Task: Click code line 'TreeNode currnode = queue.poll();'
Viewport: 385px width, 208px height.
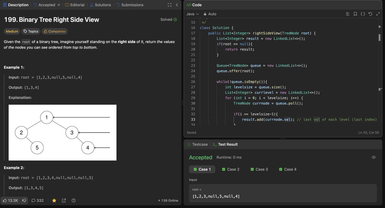Action: click(x=268, y=103)
